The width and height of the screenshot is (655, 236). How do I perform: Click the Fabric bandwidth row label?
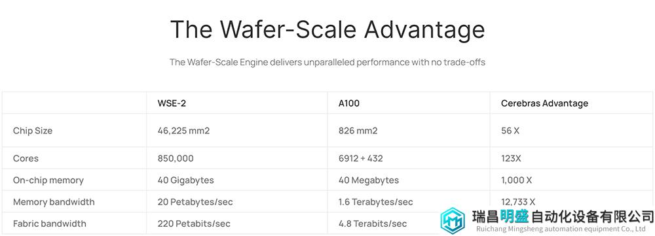click(x=49, y=224)
